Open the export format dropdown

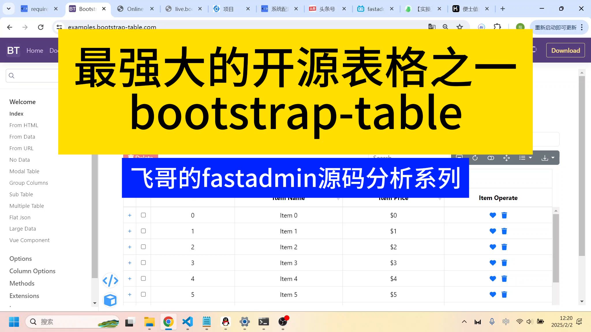point(548,158)
